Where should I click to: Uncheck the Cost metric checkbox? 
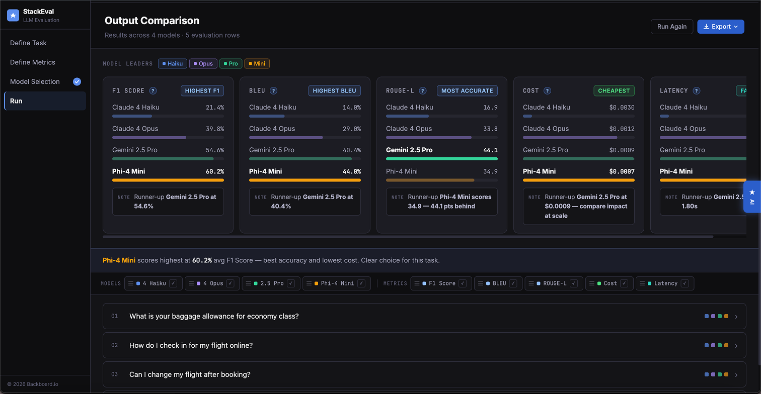pyautogui.click(x=624, y=283)
